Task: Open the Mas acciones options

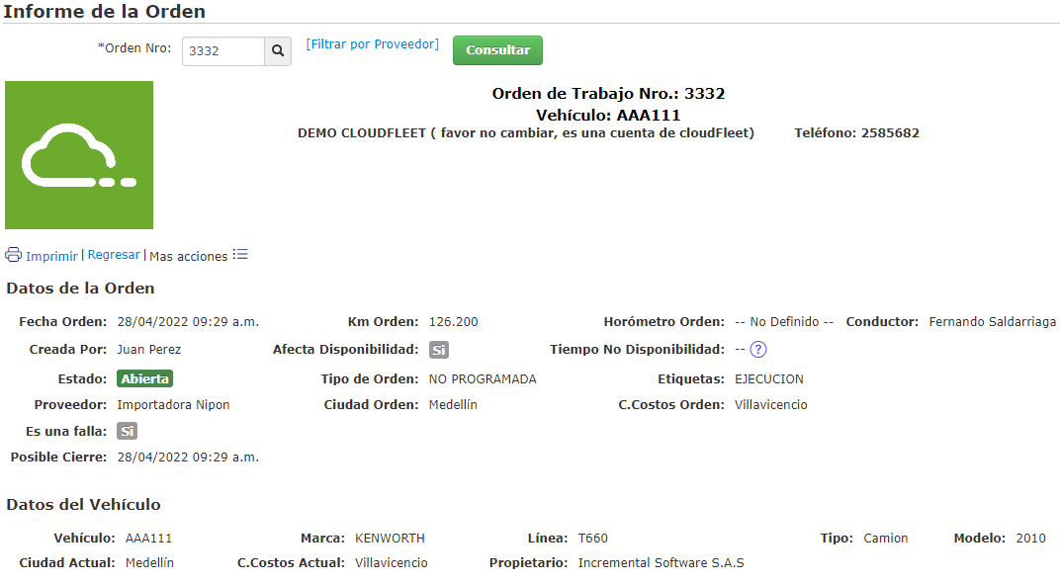Action: click(x=189, y=256)
